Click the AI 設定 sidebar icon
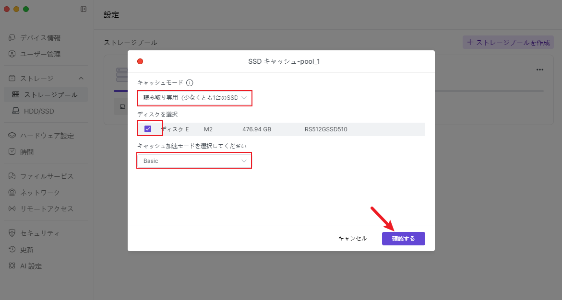 (x=12, y=266)
